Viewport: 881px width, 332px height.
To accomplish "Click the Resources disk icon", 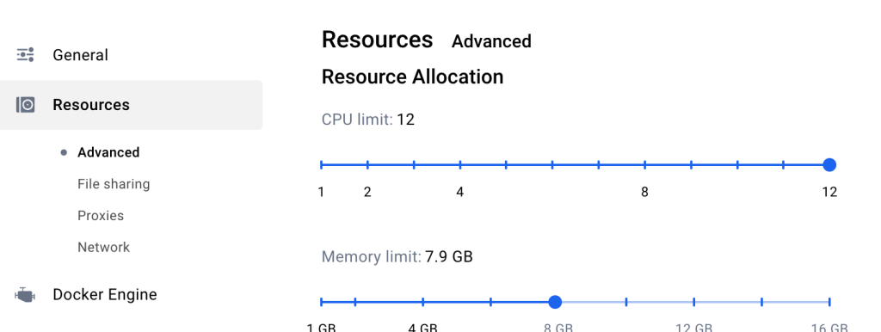I will point(25,105).
